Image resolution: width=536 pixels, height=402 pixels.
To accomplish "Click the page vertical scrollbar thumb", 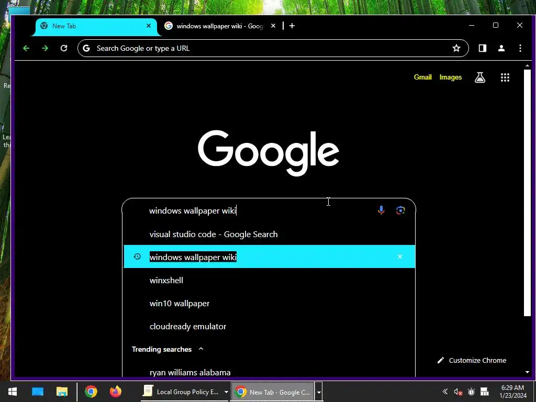I will pos(527,193).
